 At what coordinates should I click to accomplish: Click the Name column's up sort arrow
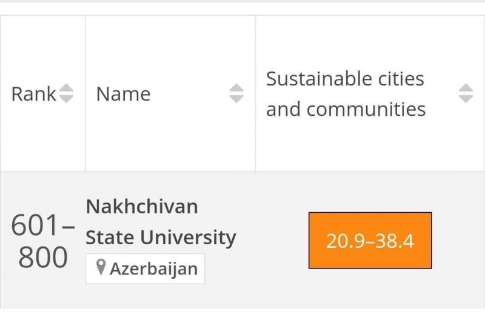pyautogui.click(x=236, y=88)
